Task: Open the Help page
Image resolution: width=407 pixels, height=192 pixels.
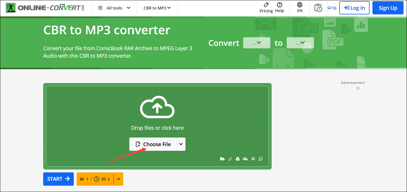Action: click(x=279, y=8)
